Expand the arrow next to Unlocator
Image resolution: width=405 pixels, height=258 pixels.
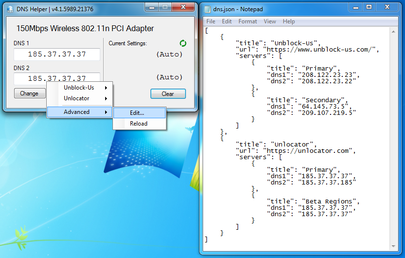click(x=106, y=98)
